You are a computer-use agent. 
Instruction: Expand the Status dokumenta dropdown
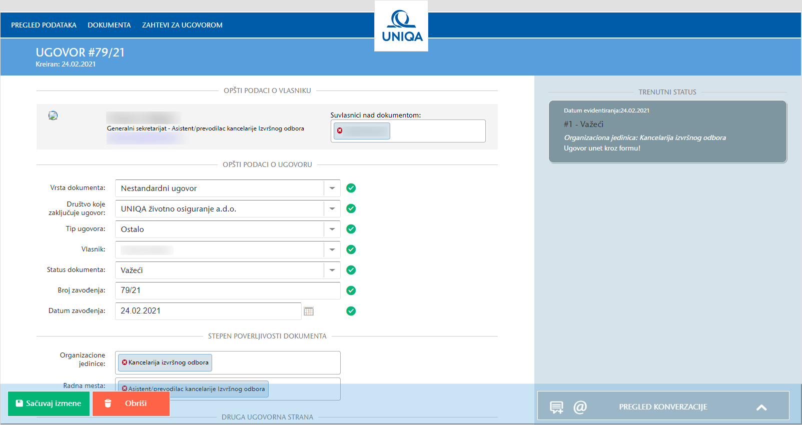tap(332, 270)
